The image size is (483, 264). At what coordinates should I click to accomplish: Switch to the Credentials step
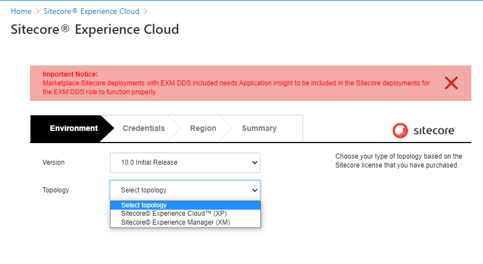tap(143, 129)
